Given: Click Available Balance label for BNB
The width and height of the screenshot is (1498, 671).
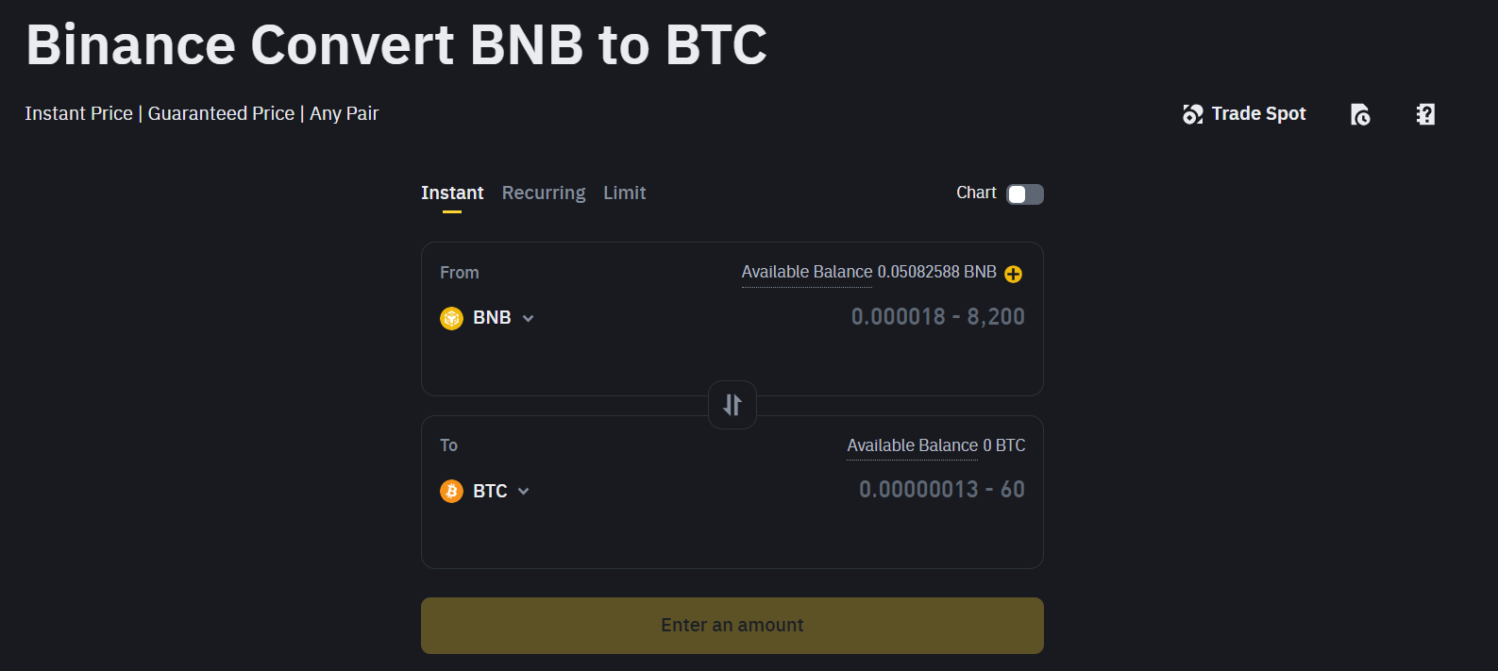Looking at the screenshot, I should pos(807,273).
